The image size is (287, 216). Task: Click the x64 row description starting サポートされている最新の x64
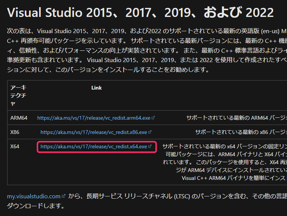224,162
